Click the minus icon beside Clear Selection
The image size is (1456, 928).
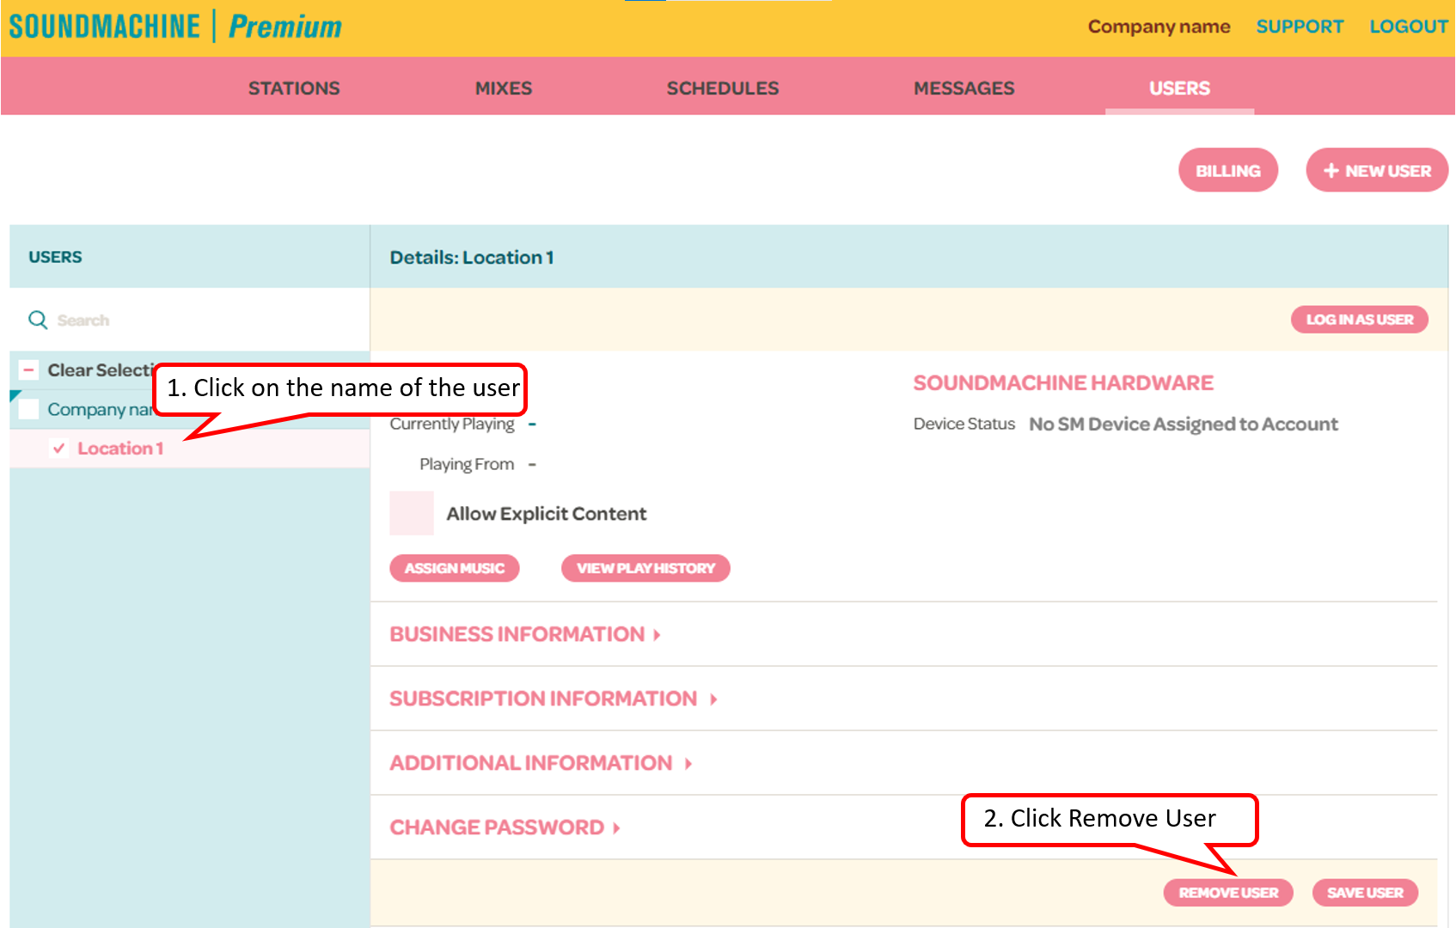tap(28, 369)
